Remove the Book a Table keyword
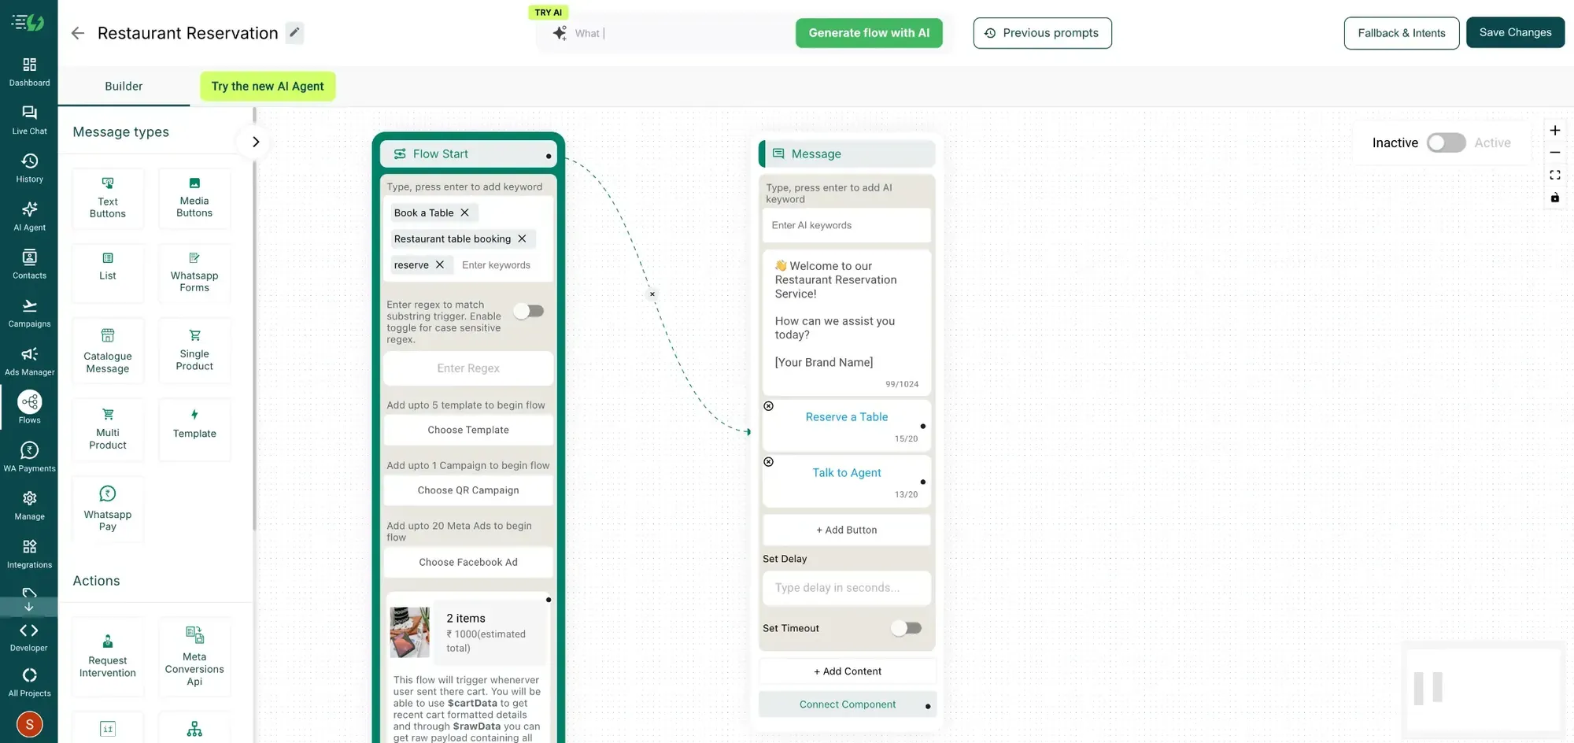This screenshot has width=1574, height=743. coord(464,213)
